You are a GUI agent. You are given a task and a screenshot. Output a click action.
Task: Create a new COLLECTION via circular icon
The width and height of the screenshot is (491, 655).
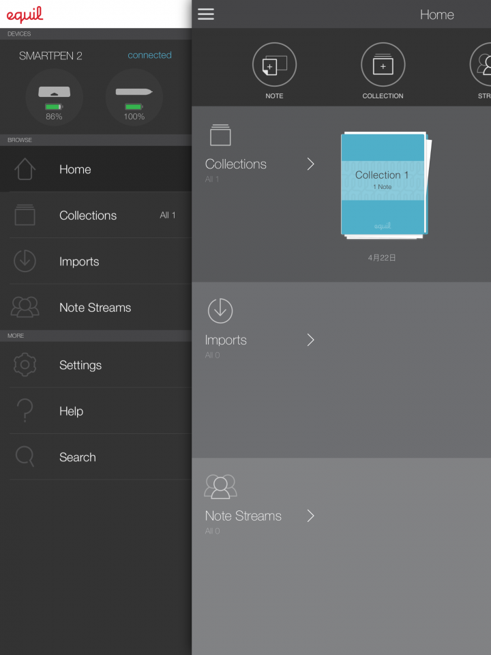pos(383,65)
